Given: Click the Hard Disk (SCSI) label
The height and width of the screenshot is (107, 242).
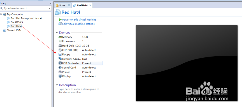Looking at the screenshot, I should click(x=72, y=46).
